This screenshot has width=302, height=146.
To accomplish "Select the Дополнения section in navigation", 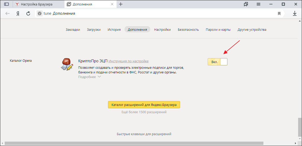I will click(137, 29).
